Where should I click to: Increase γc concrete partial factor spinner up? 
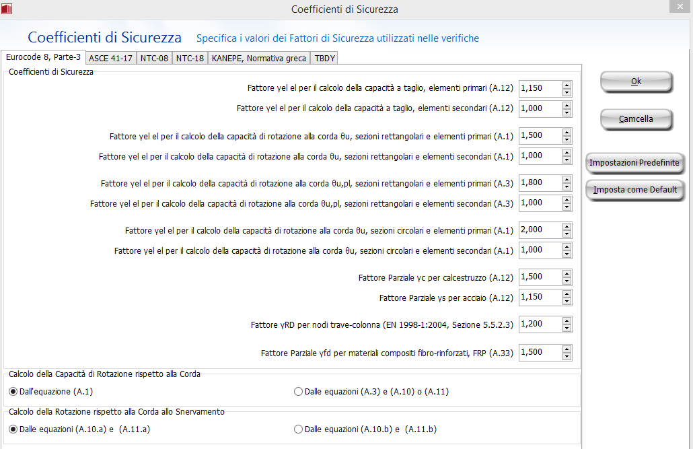click(567, 273)
